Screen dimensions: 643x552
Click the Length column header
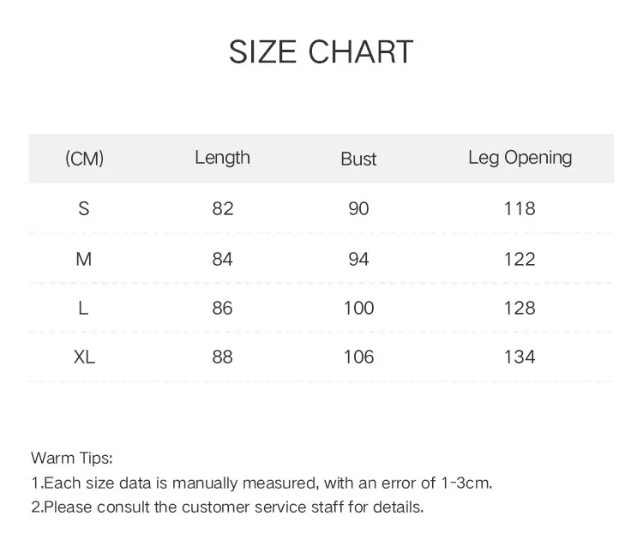tap(222, 158)
